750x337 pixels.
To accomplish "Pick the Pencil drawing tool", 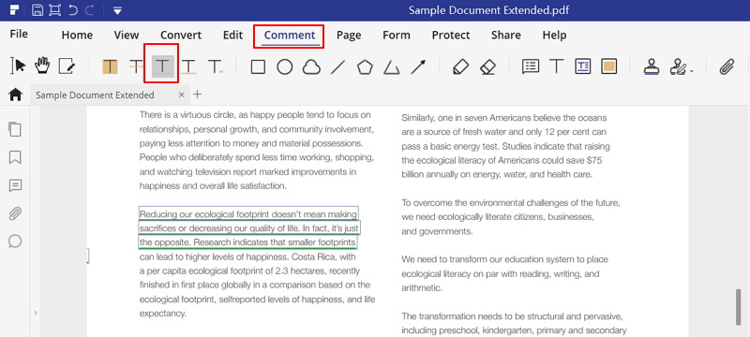I will 460,66.
